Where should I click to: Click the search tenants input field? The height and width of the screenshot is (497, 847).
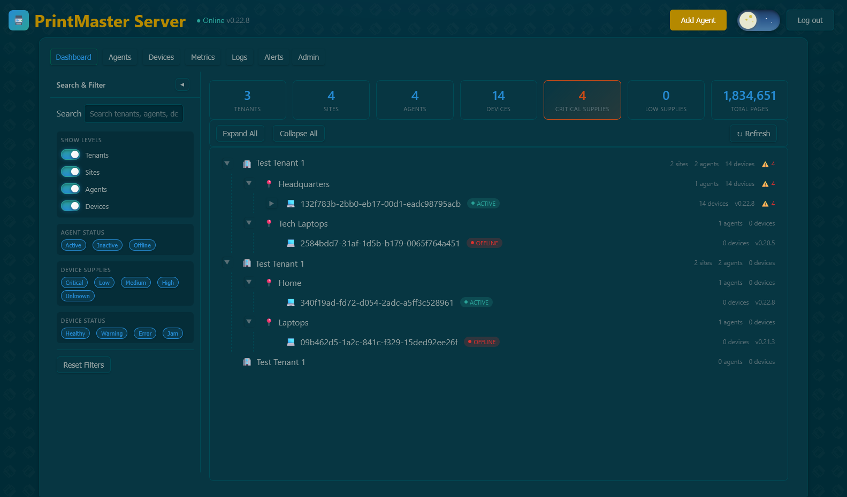point(134,114)
